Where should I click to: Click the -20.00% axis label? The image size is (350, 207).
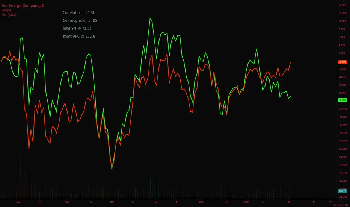[x=342, y=141]
